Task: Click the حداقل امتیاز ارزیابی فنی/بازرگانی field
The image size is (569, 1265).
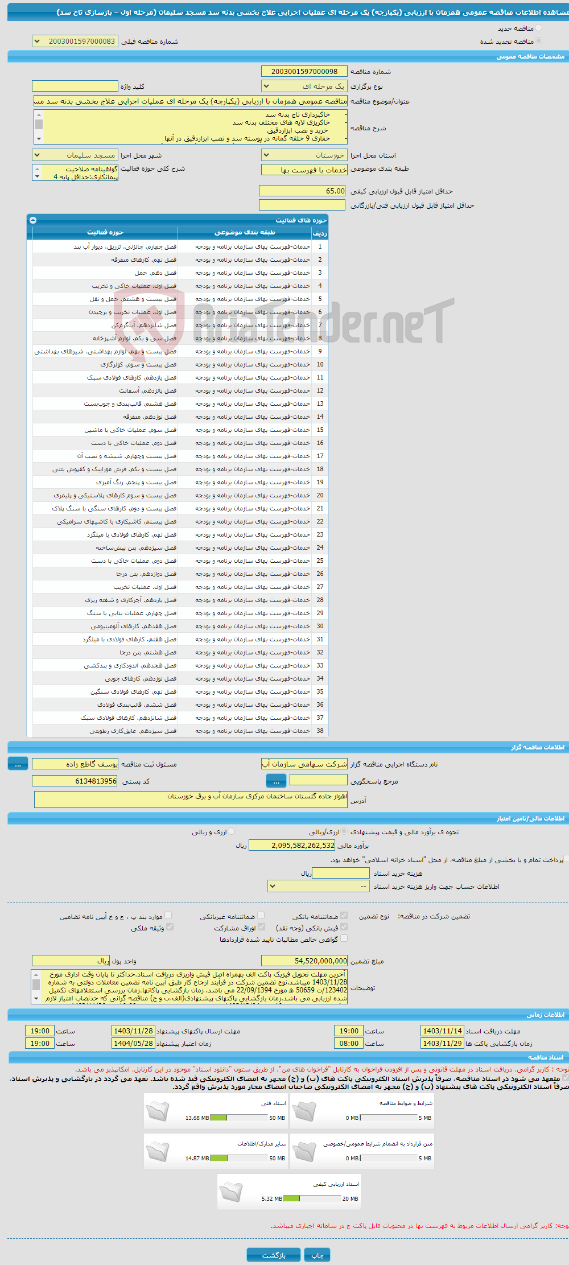Action: [x=302, y=205]
